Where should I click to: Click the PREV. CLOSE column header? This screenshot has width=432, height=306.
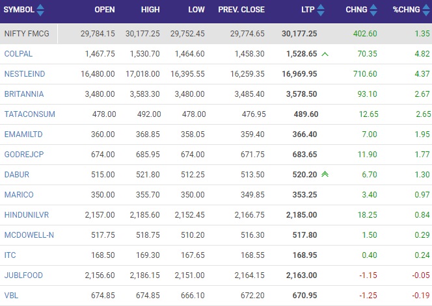[x=241, y=10]
